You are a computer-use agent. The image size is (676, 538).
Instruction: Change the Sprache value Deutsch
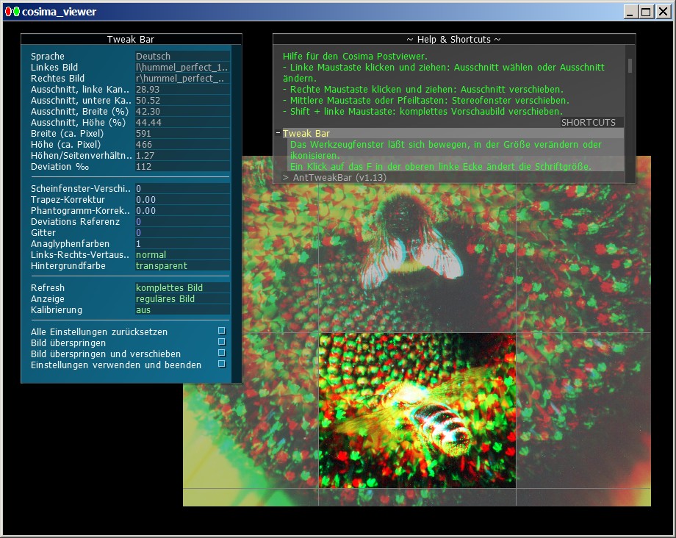tap(182, 57)
